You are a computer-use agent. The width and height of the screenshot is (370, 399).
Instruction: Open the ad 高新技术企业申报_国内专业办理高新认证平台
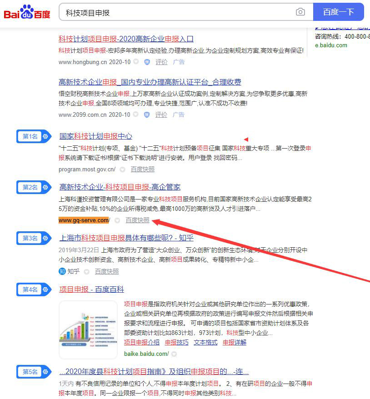(150, 82)
